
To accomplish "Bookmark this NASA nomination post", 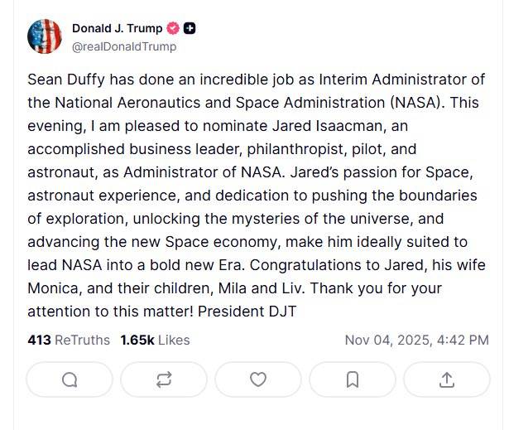I will pyautogui.click(x=352, y=379).
